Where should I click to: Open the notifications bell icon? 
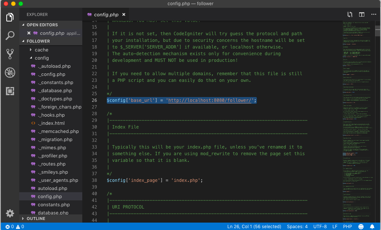(372, 227)
